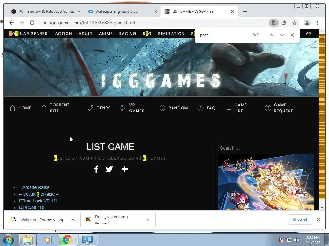Viewport: 329px width, 246px height.
Task: Open the – Occult preRaise – game link
Action: (x=39, y=194)
